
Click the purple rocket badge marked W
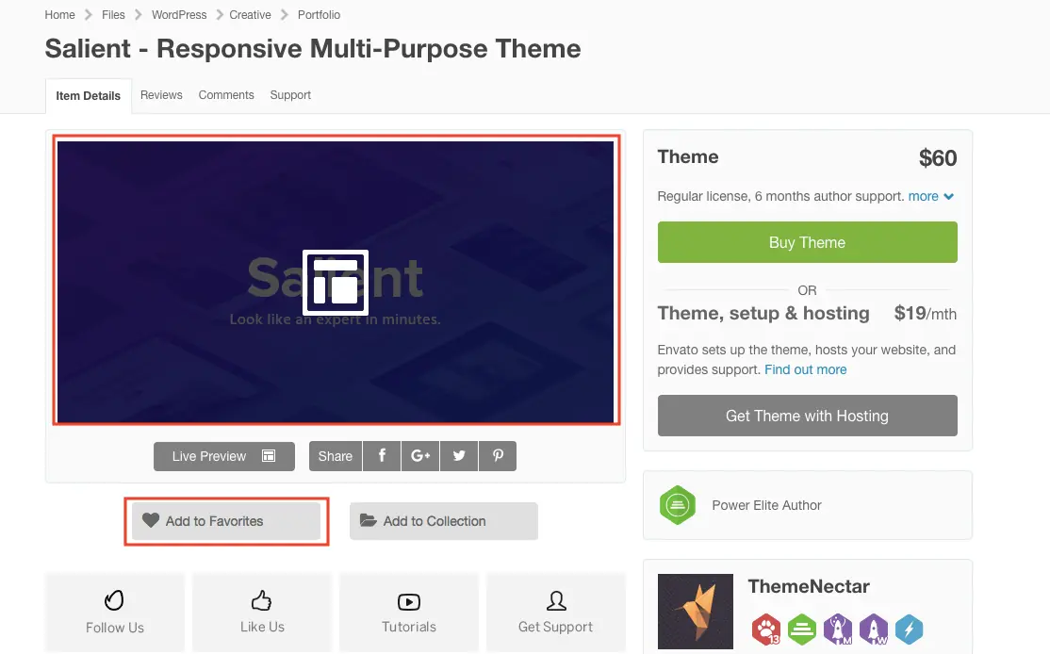(x=874, y=629)
